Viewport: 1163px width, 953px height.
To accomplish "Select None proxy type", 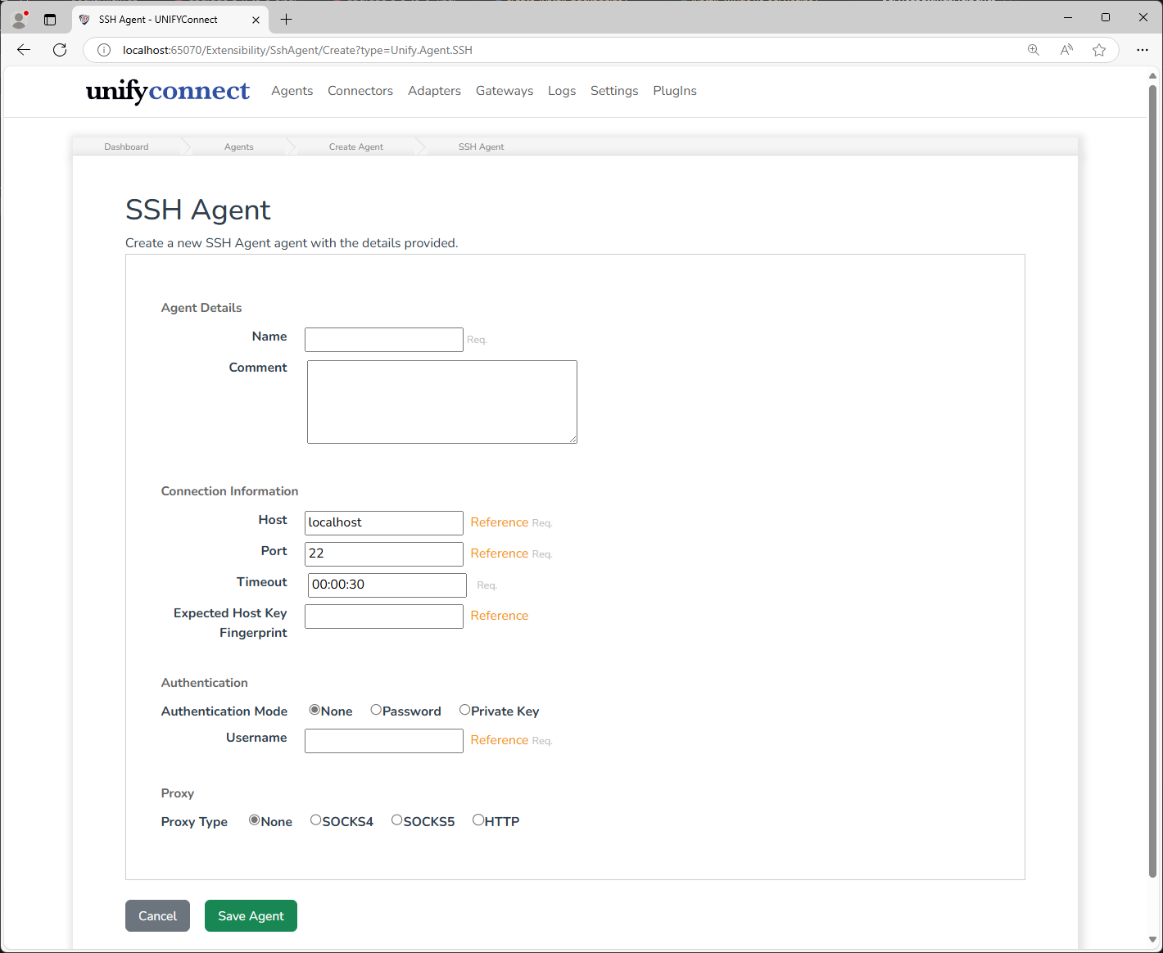I will tap(255, 820).
